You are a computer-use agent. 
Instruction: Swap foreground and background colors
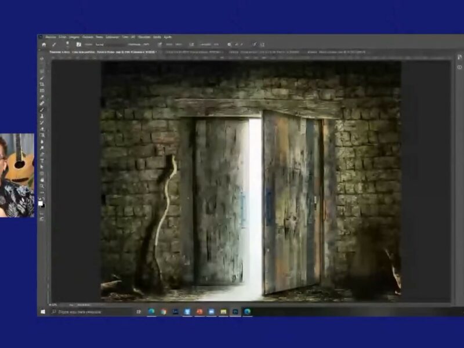coord(43,199)
